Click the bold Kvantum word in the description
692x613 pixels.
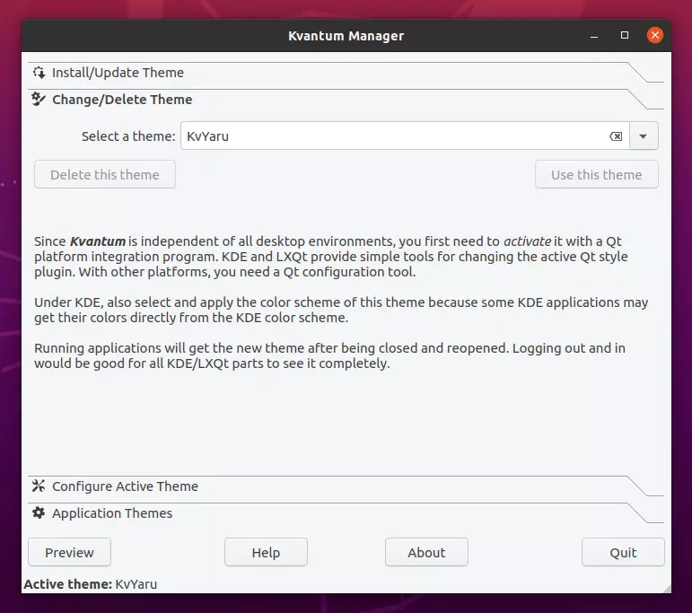click(98, 241)
